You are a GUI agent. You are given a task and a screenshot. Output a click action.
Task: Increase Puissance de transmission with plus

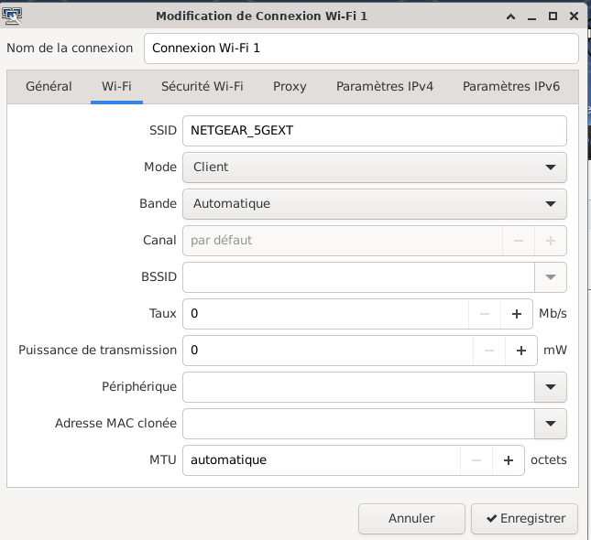click(521, 351)
